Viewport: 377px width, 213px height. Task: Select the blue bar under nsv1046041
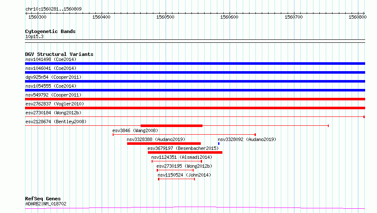pos(195,72)
